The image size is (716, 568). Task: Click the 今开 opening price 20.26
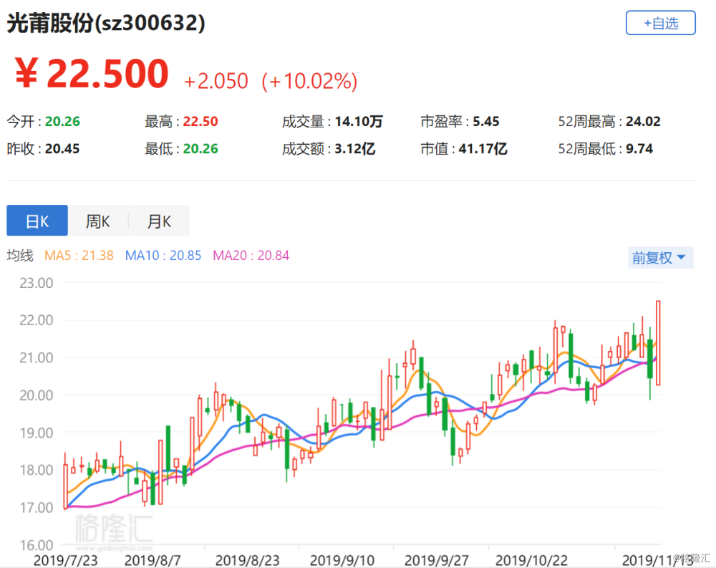coord(62,122)
